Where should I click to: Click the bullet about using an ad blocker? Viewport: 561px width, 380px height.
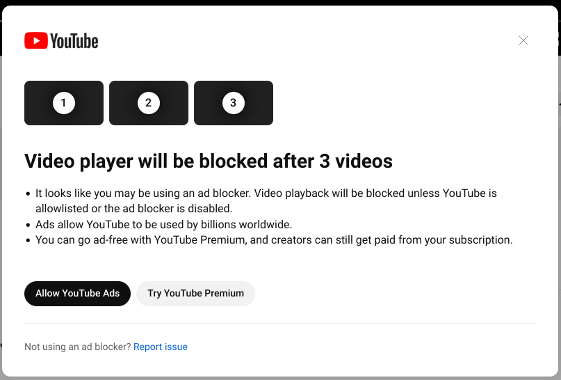coord(266,193)
